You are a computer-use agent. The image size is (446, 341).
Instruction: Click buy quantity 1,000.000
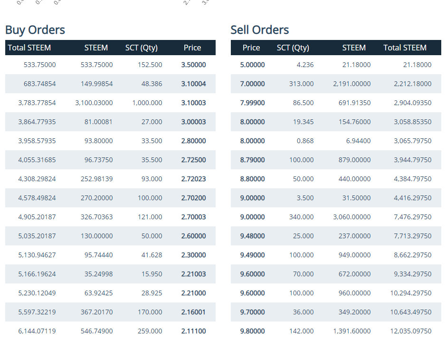click(147, 103)
